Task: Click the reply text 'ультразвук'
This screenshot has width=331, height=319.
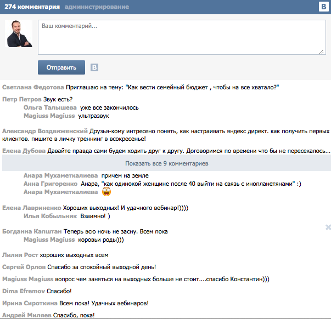Action: click(93, 116)
